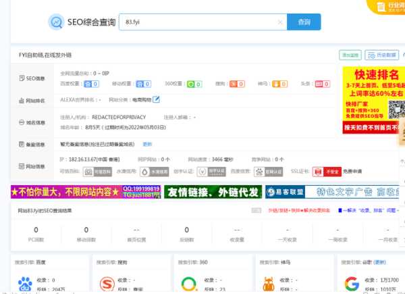The image size is (405, 294).
Task: Select the 备案信息 sidebar item
Action: tap(32, 145)
